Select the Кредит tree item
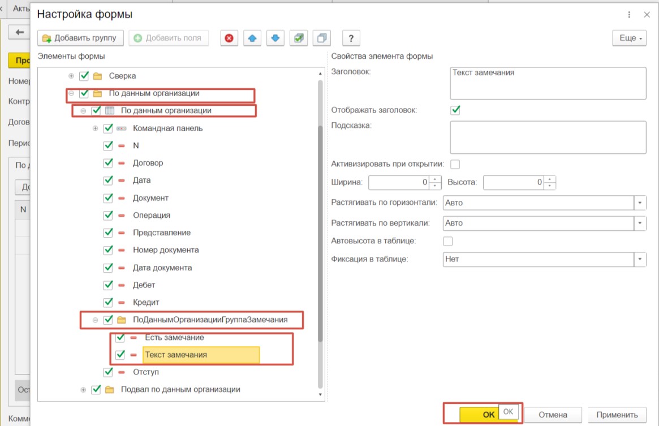This screenshot has width=659, height=426. tap(146, 303)
